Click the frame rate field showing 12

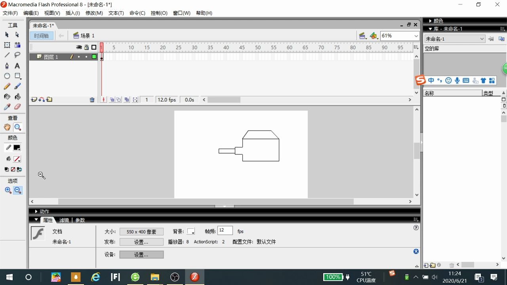point(225,230)
